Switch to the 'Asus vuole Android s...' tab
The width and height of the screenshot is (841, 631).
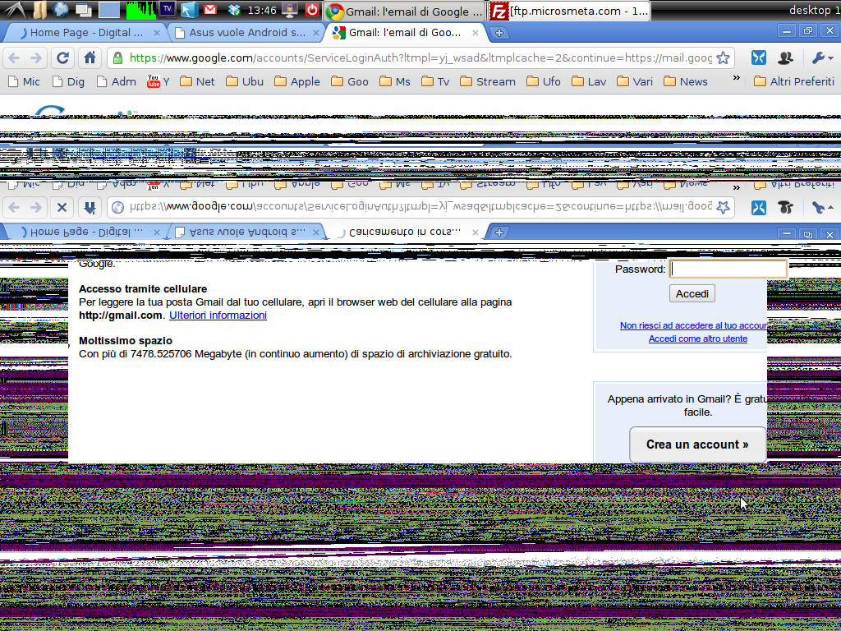[x=246, y=33]
